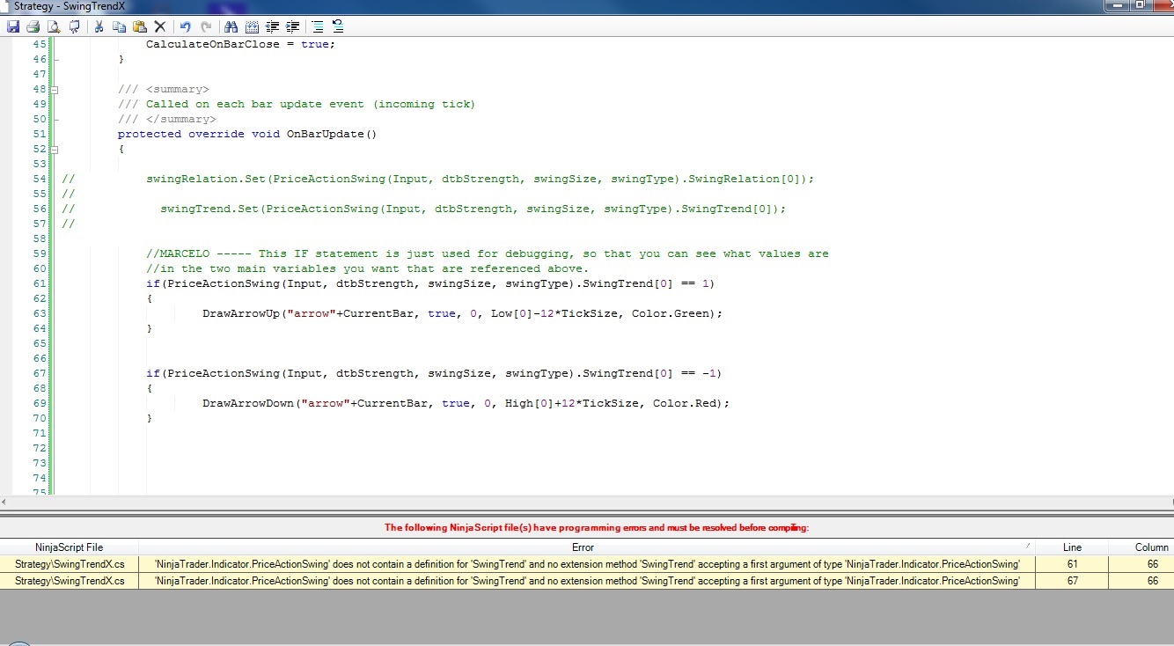This screenshot has height=646, width=1174.
Task: Sort errors by Column header
Action: pos(1141,547)
